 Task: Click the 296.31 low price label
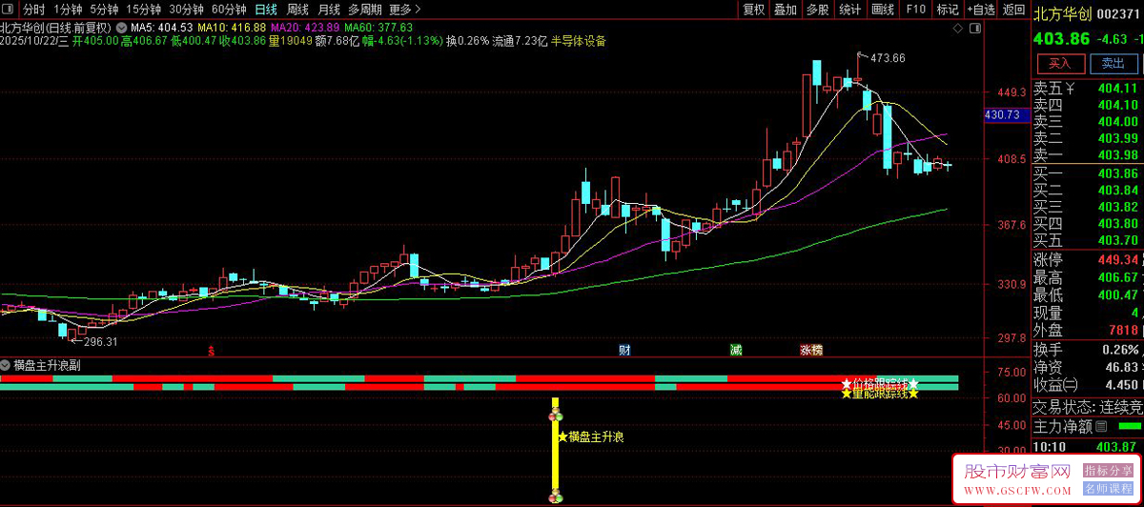click(x=101, y=342)
